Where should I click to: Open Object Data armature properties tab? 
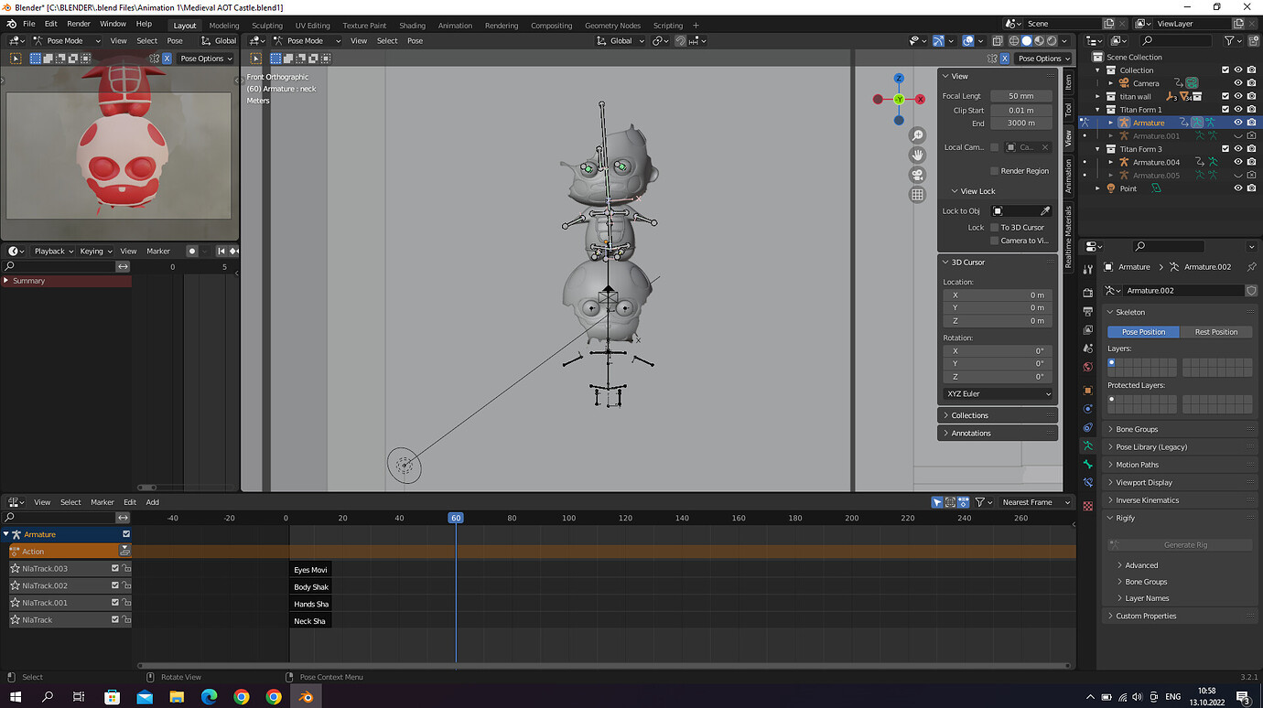(x=1088, y=445)
